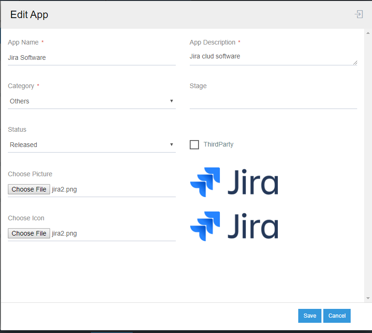372x333 pixels.
Task: Open the Status dropdown showing Released
Action: point(91,145)
